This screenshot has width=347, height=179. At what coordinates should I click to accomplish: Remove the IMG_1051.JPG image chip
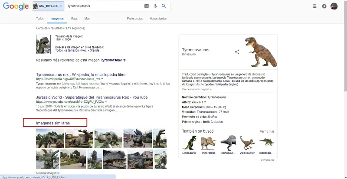pos(61,6)
